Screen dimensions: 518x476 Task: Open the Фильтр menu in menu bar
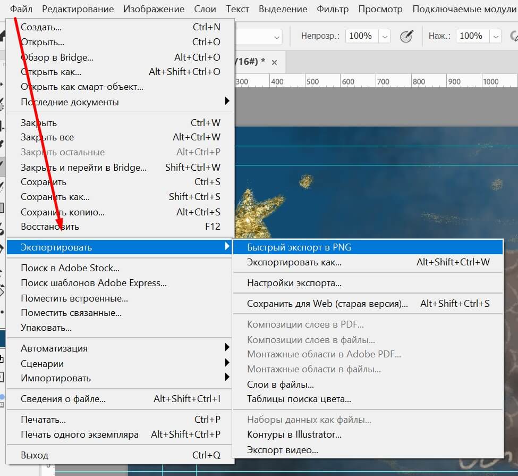pyautogui.click(x=333, y=9)
